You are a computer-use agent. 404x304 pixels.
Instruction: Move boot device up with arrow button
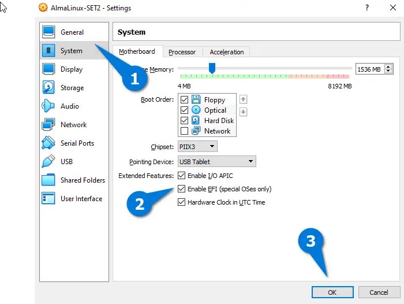point(243,99)
